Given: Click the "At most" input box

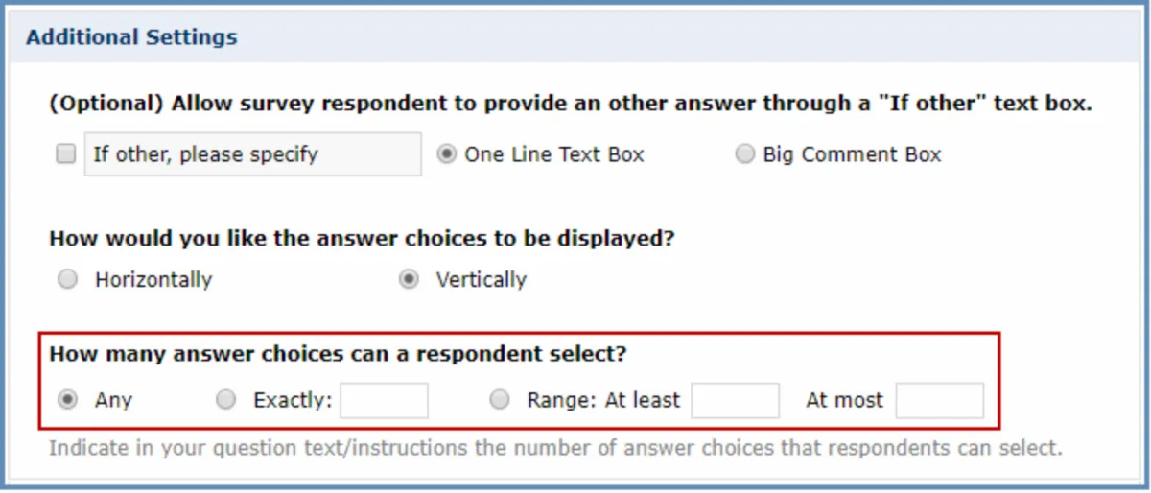Looking at the screenshot, I should [939, 401].
